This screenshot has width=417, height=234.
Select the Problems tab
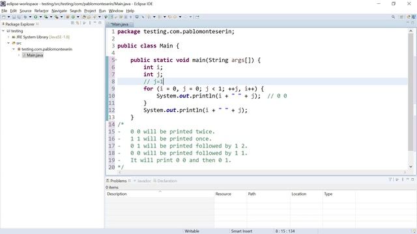pyautogui.click(x=119, y=181)
